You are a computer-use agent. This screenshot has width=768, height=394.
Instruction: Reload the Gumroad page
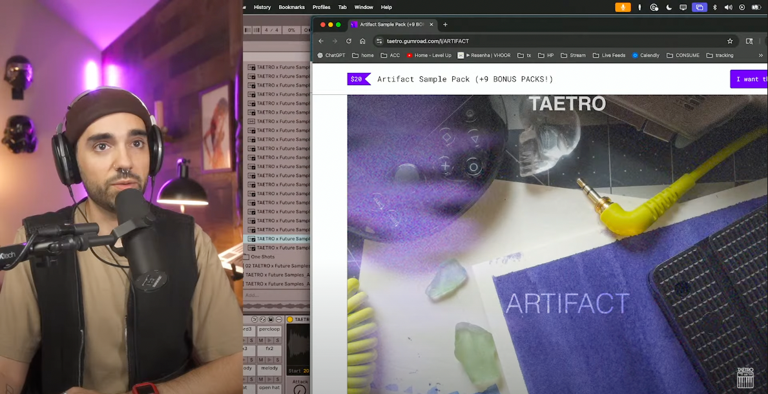pyautogui.click(x=349, y=41)
